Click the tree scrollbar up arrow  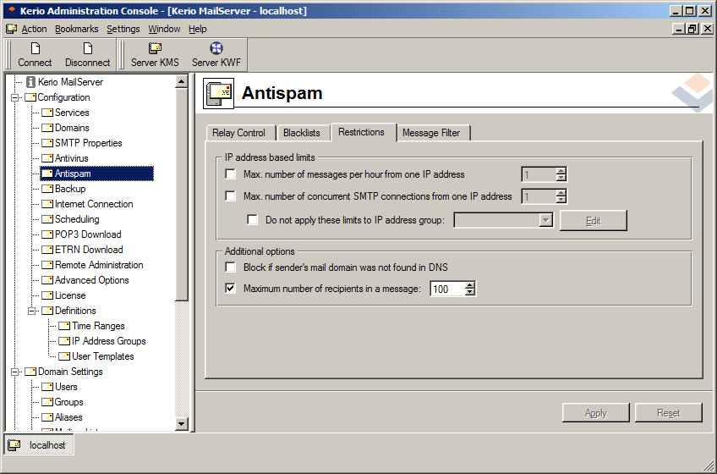point(182,82)
